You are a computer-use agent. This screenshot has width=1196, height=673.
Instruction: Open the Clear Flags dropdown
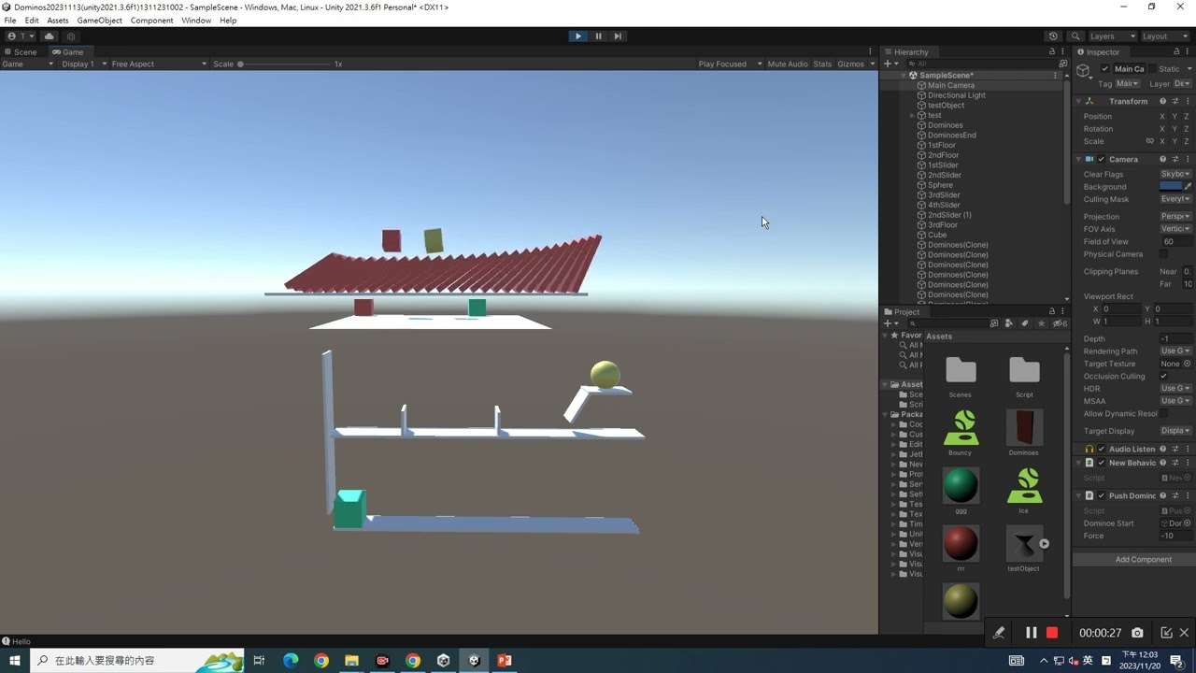pos(1175,174)
